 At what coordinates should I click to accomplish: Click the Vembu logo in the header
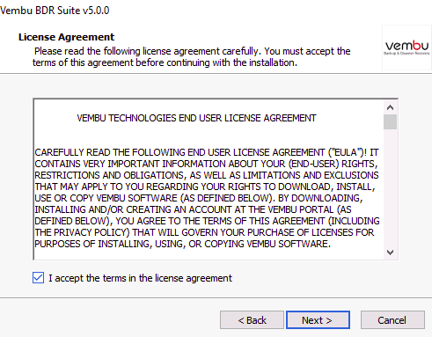click(406, 48)
